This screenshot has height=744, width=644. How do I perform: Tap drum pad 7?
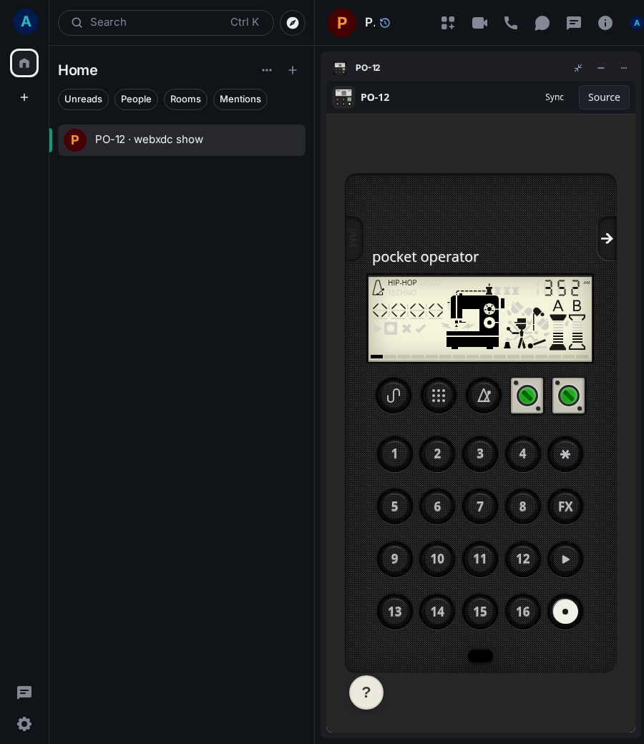[x=480, y=506]
